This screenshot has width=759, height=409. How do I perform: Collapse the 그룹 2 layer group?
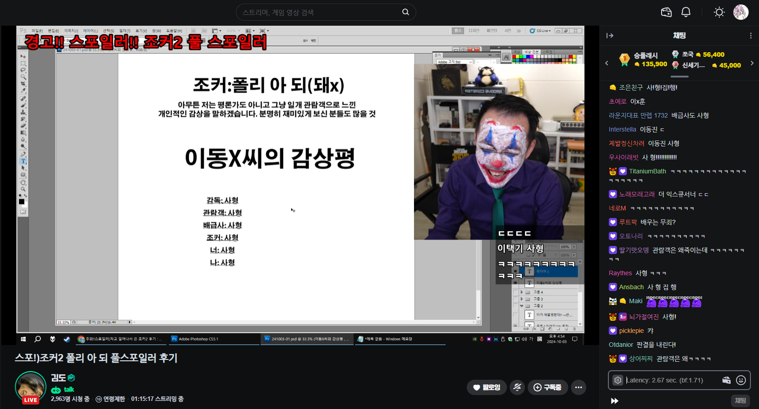pos(522,305)
